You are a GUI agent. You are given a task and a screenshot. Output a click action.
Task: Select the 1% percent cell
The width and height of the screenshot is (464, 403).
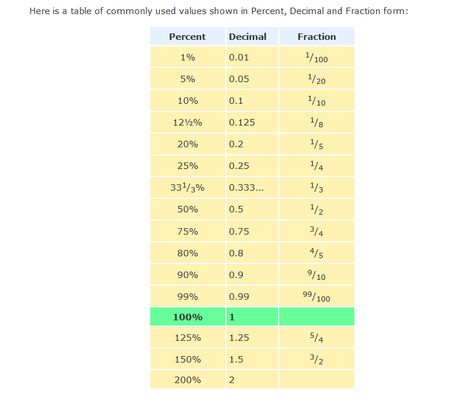click(187, 57)
